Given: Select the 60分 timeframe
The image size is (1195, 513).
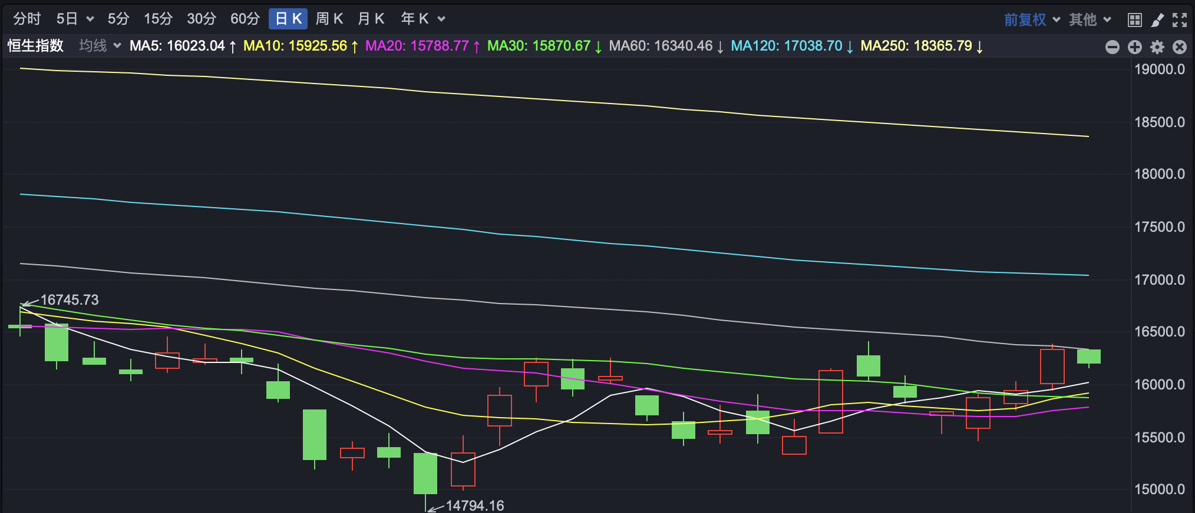Looking at the screenshot, I should [245, 19].
